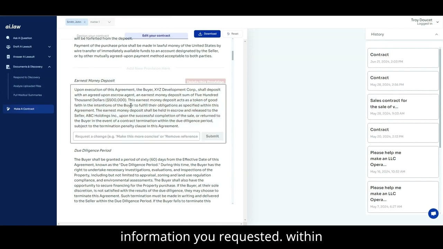443x249 pixels.
Task: Open LLC Opera history from May 7
Action: coord(403,197)
